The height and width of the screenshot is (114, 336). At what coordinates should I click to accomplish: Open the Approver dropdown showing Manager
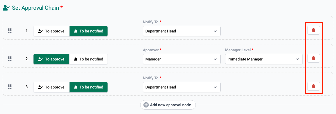click(x=181, y=59)
